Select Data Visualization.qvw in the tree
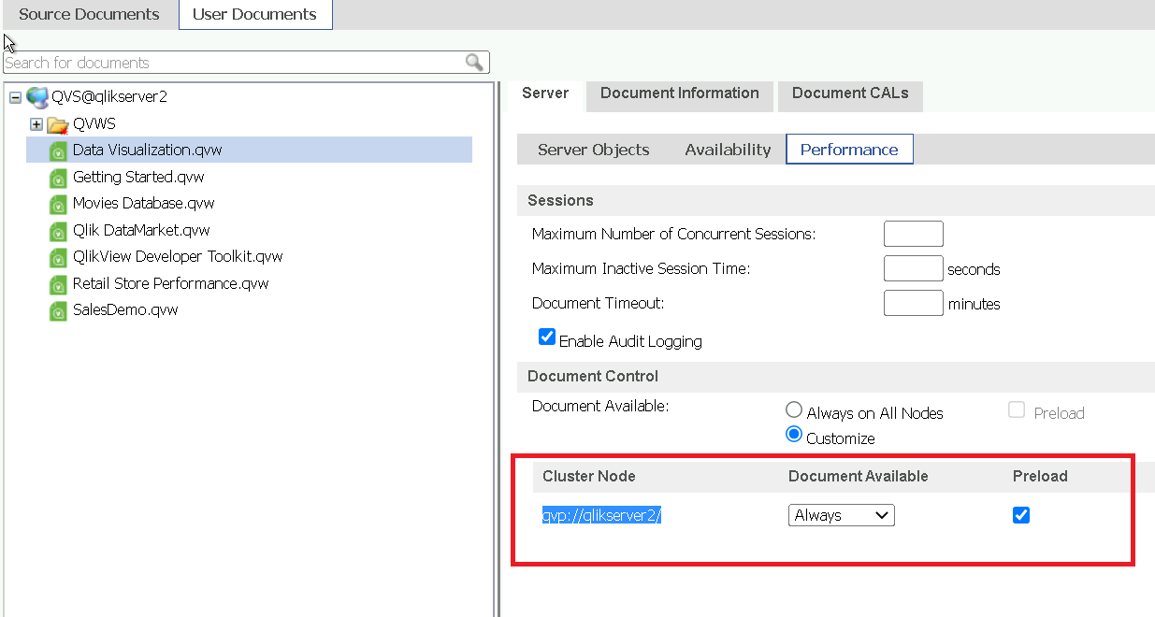This screenshot has width=1155, height=617. [x=148, y=151]
